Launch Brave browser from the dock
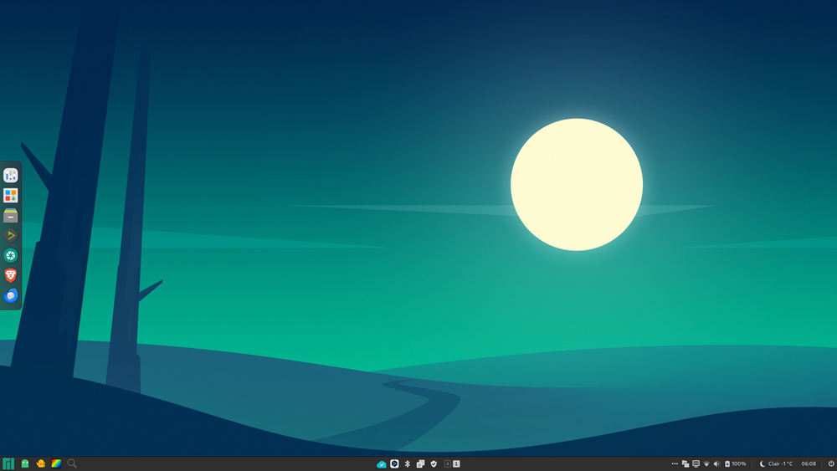837x471 pixels. (x=11, y=275)
